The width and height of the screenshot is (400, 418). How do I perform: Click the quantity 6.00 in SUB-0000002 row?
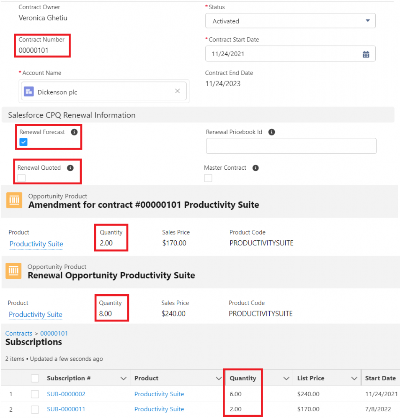pyautogui.click(x=236, y=394)
